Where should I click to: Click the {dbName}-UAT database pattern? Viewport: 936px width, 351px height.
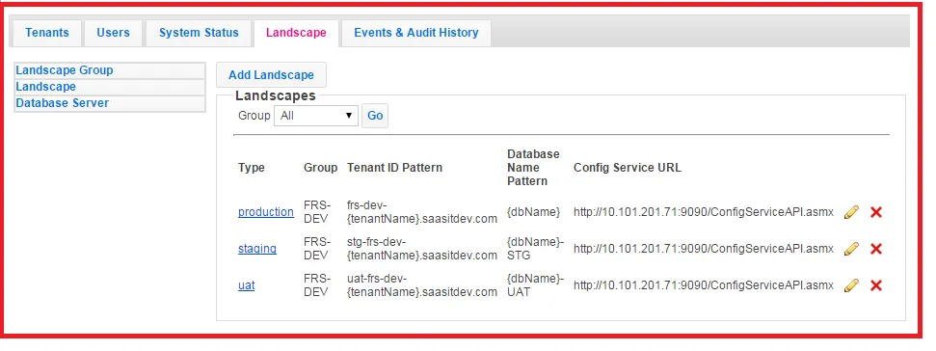pyautogui.click(x=535, y=285)
